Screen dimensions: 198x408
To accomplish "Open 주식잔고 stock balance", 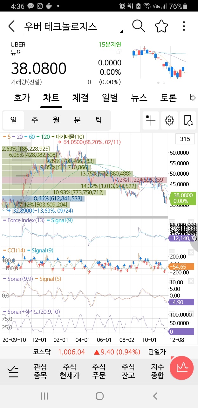I will coord(128,371).
